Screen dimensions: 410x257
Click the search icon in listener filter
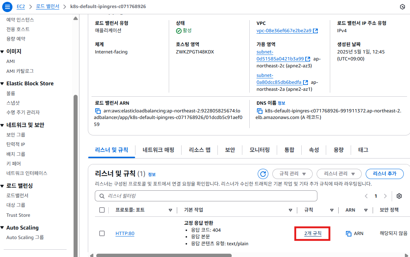[102, 196]
